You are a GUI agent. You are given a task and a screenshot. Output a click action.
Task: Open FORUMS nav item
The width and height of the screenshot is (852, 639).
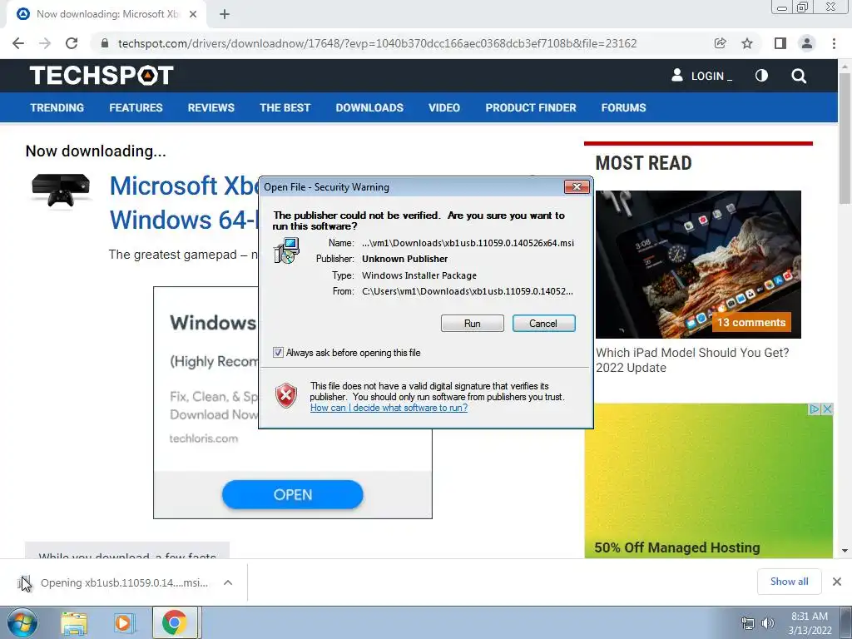coord(623,107)
